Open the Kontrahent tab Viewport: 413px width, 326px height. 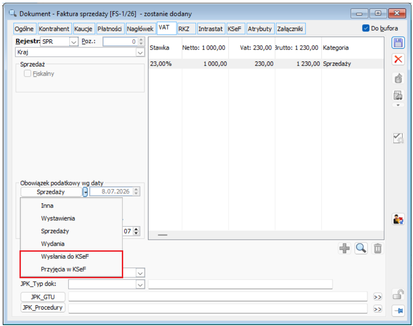click(54, 29)
